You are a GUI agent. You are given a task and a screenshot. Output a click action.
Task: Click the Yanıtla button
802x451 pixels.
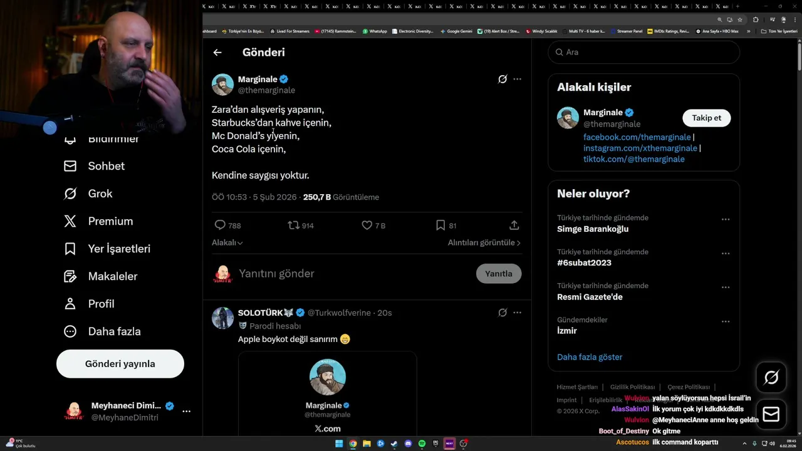pos(499,274)
